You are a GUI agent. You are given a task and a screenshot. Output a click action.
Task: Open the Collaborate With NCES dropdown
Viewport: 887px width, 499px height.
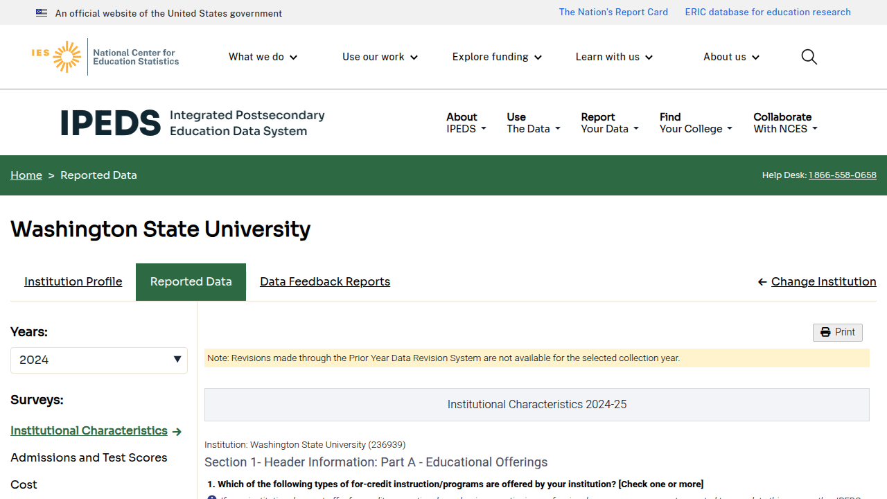(786, 123)
